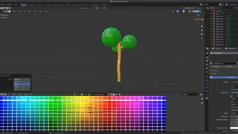This screenshot has width=238, height=134.
Task: Open the Image menu in UV editor
Action: click(26, 95)
